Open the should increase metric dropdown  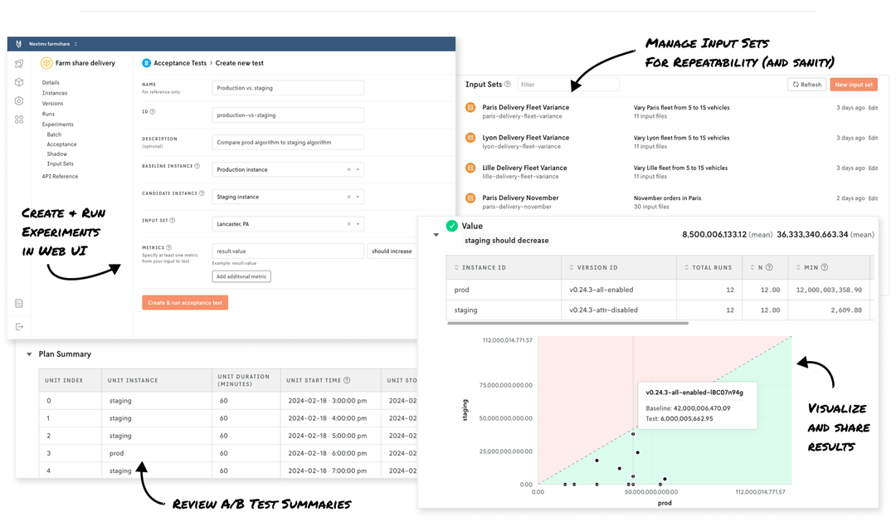click(392, 251)
